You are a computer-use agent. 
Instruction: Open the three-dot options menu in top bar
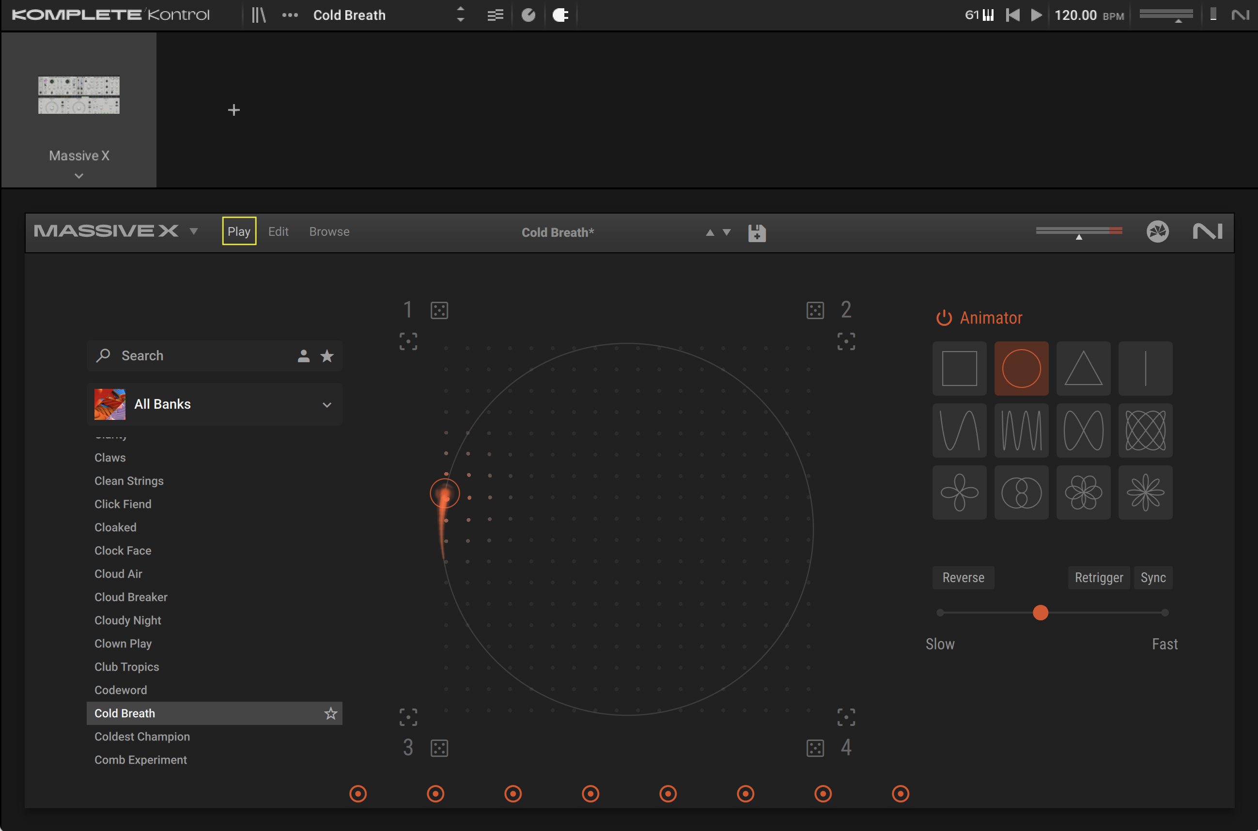pos(290,15)
